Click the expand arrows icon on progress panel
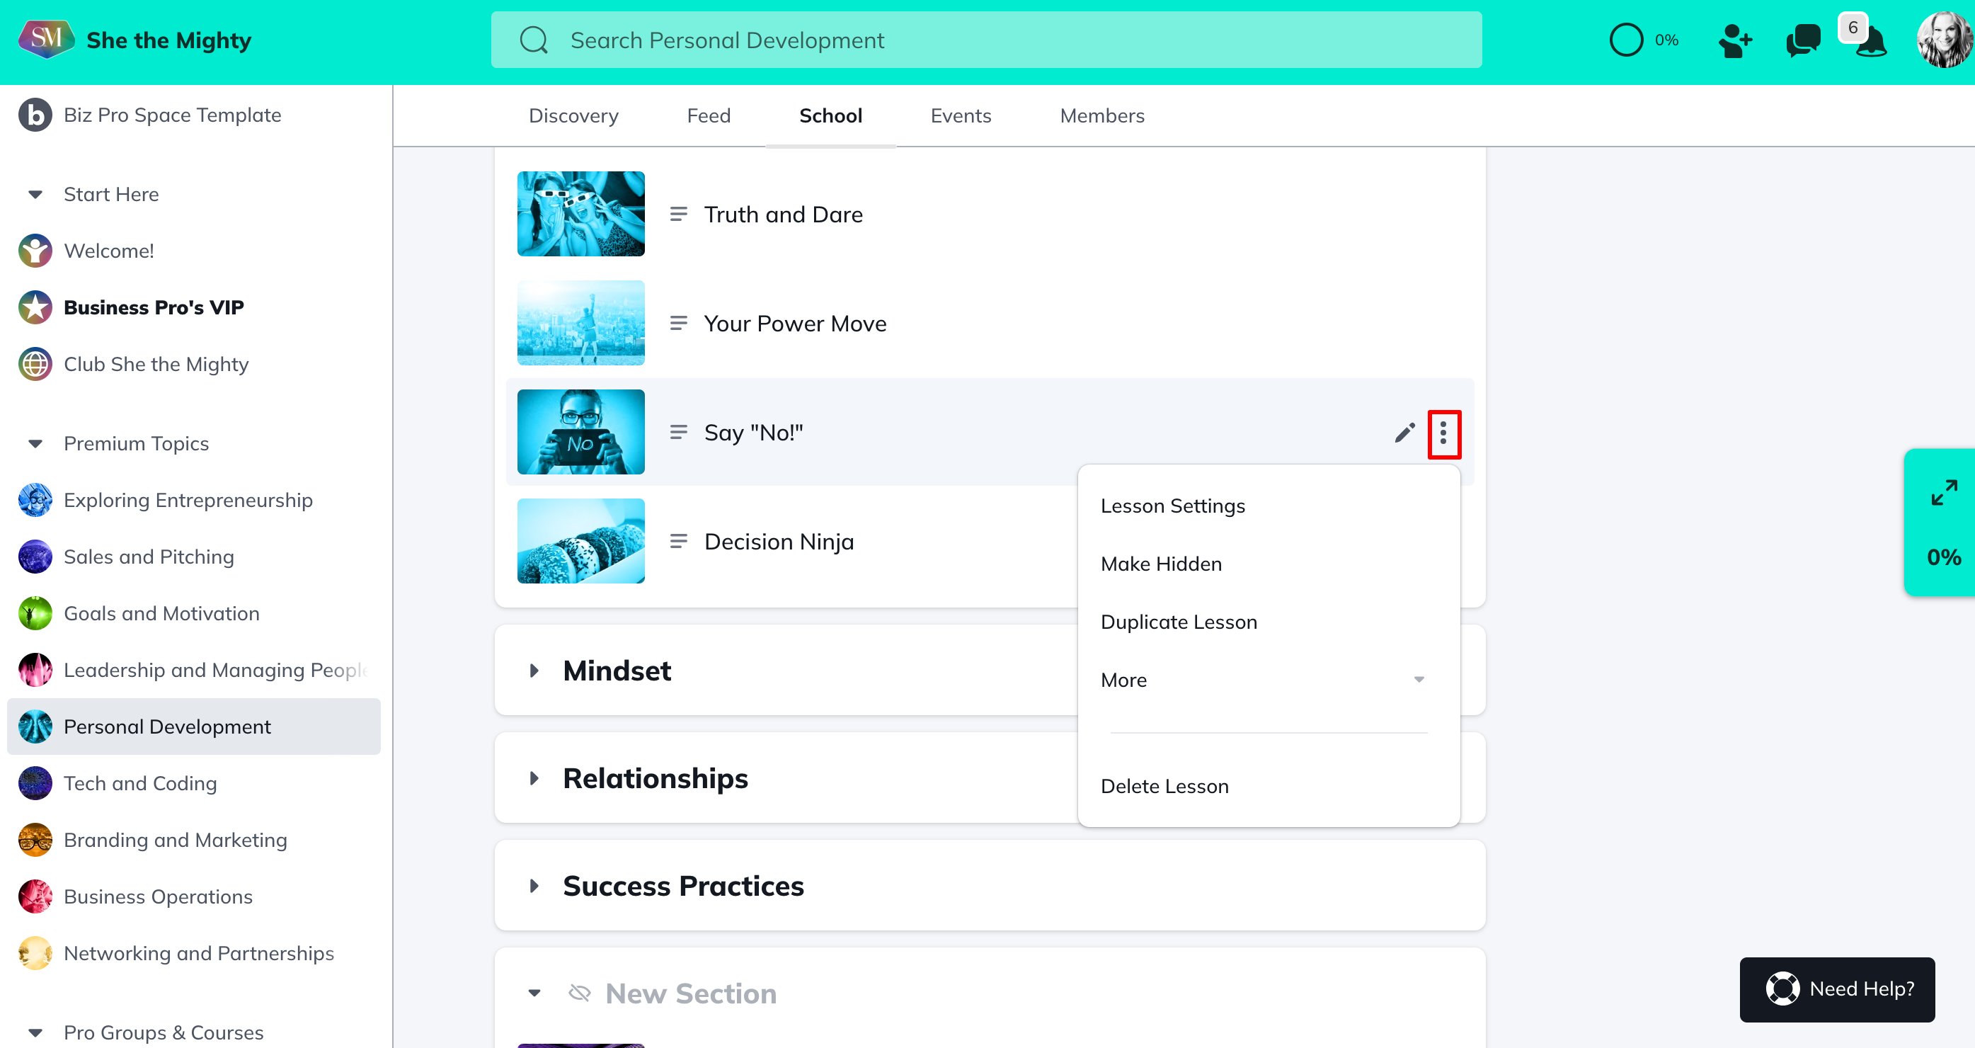 click(x=1944, y=493)
